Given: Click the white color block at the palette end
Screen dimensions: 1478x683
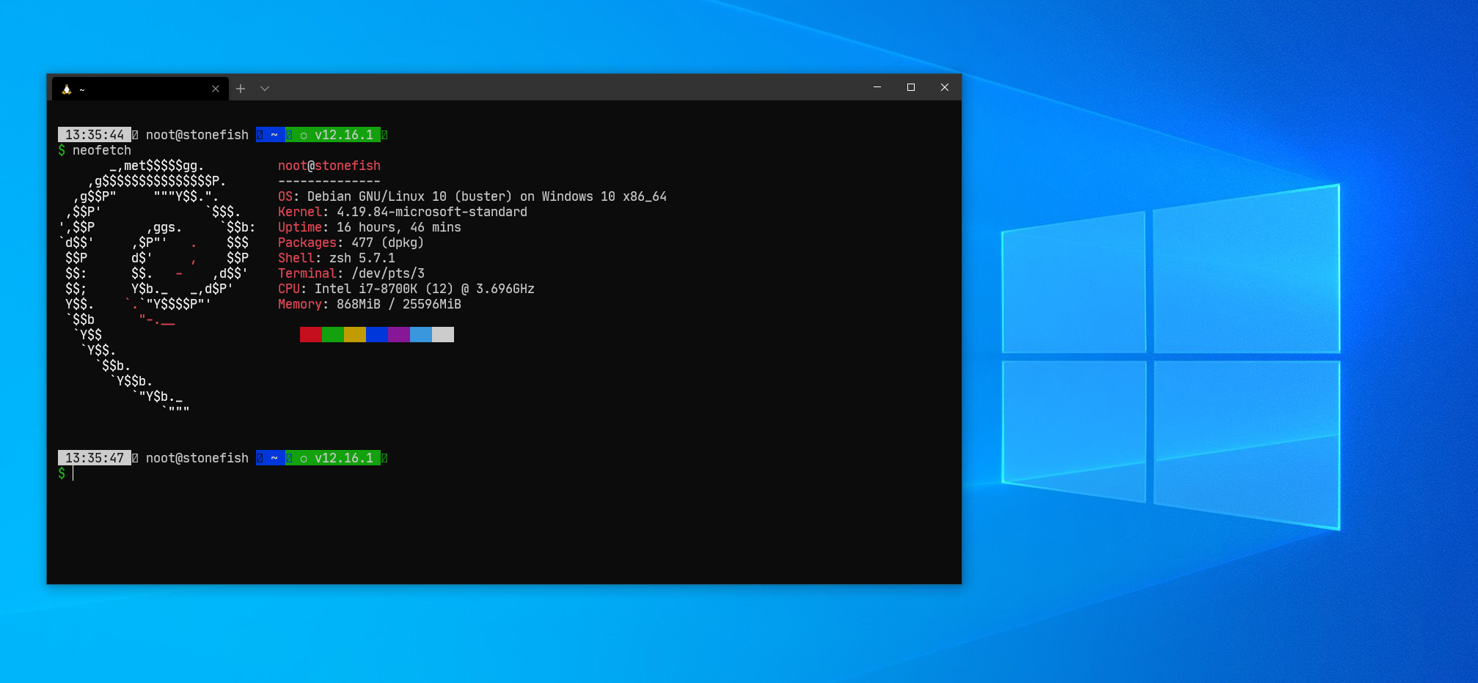Looking at the screenshot, I should tap(443, 335).
